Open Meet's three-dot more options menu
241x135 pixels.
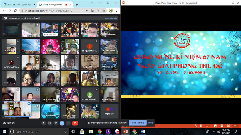[68, 123]
